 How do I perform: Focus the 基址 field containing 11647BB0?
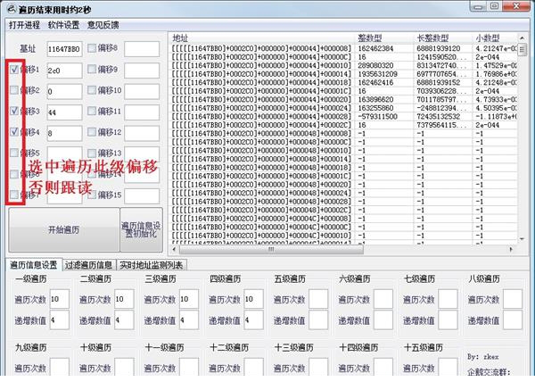pos(64,49)
